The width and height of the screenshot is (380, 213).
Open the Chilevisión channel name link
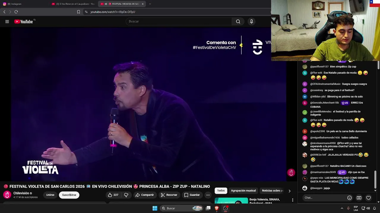point(21,193)
